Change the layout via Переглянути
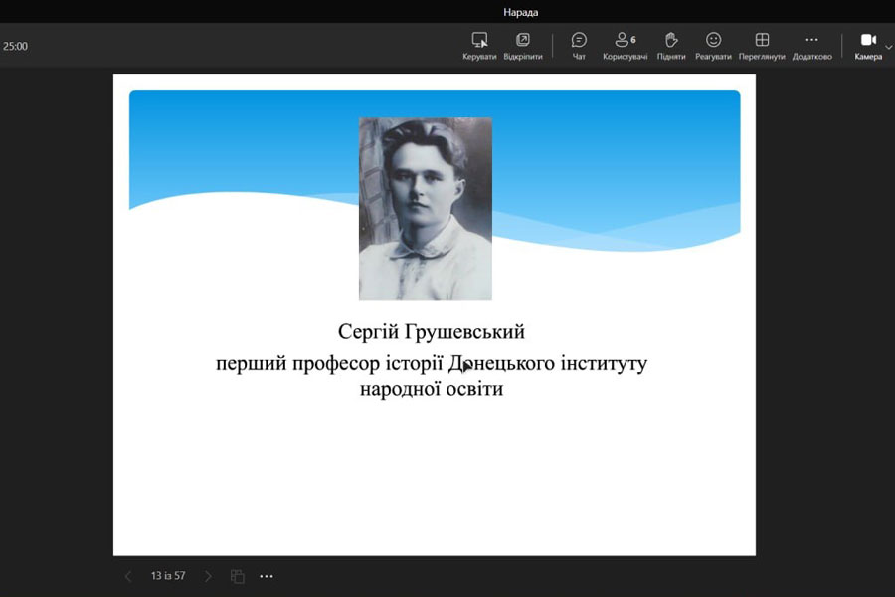This screenshot has width=895, height=597. click(x=762, y=41)
